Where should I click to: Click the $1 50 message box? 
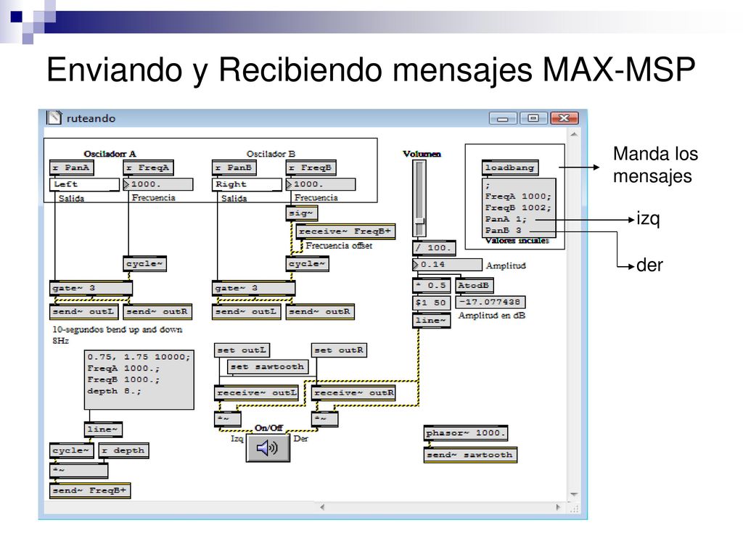click(431, 302)
